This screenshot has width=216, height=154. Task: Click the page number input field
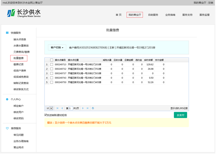[x=71, y=108]
